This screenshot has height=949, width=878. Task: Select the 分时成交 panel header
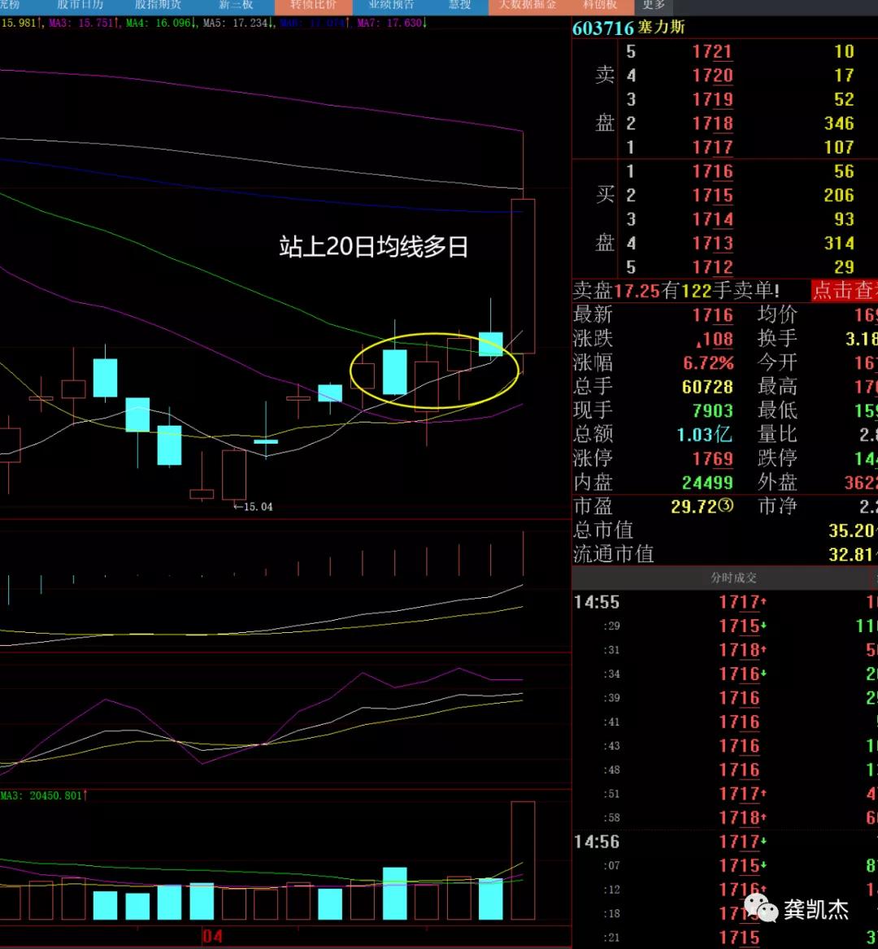pos(733,578)
